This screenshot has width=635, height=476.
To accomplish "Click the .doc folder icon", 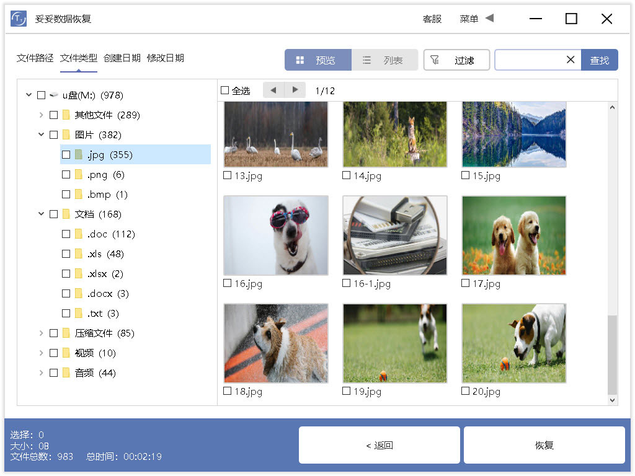I will tap(79, 234).
